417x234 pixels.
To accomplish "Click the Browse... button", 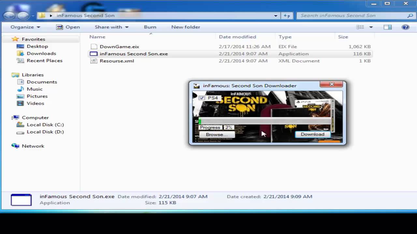I will click(x=217, y=135).
